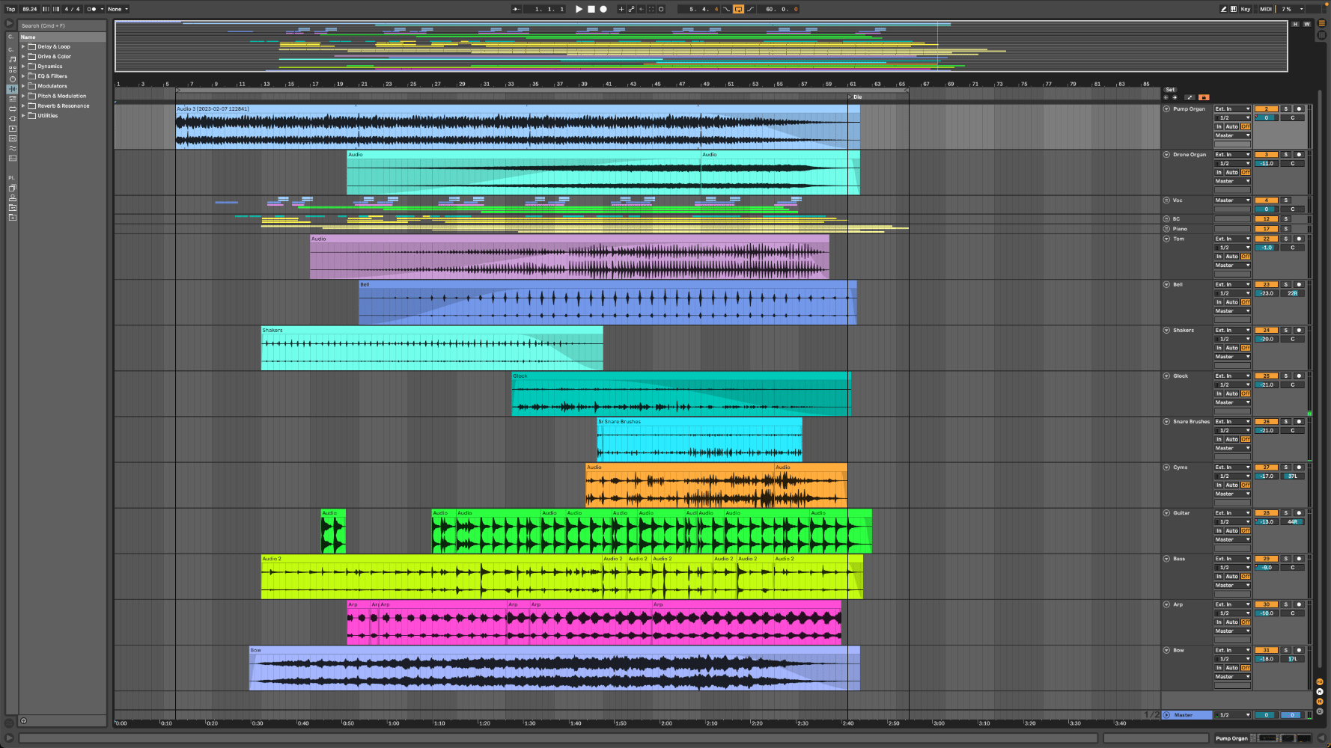The width and height of the screenshot is (1331, 748).
Task: Click the Arrangement Record button
Action: [x=603, y=9]
